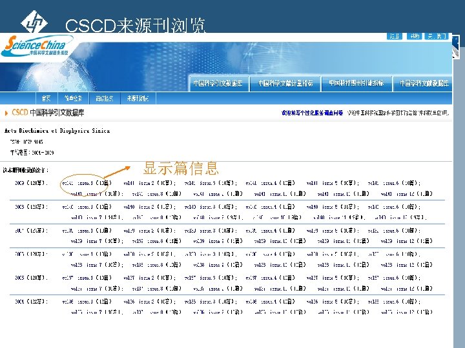
Task: Open vol39 issue 1 article list
Action: coord(87,231)
